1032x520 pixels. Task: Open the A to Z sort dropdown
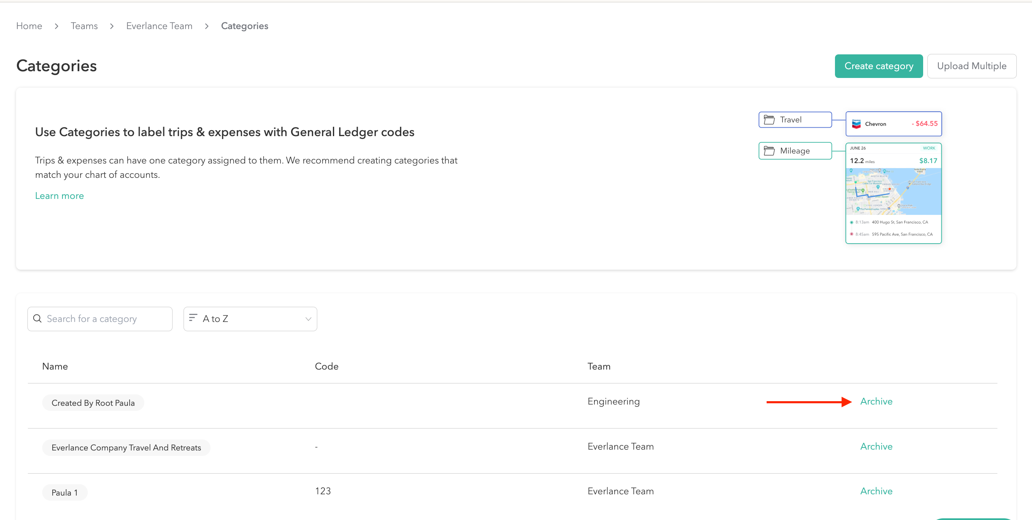(x=250, y=319)
